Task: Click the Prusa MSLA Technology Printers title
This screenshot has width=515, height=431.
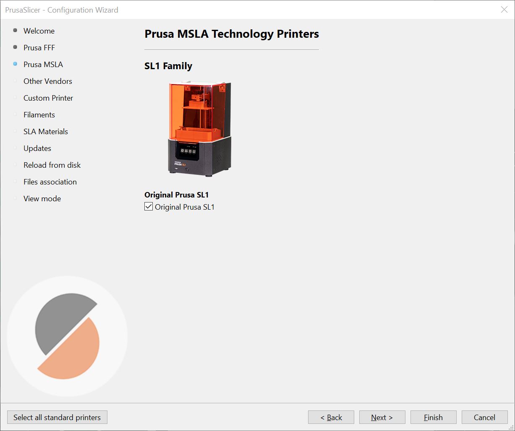Action: 232,34
